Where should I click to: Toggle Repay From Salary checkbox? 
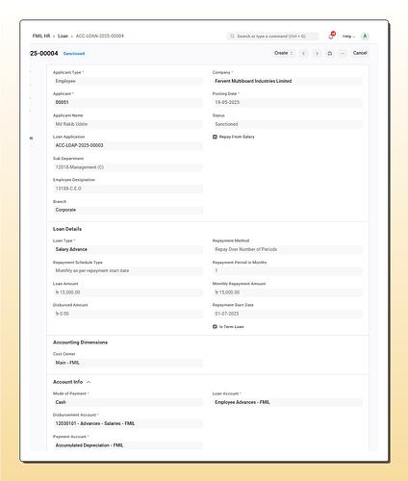point(215,137)
